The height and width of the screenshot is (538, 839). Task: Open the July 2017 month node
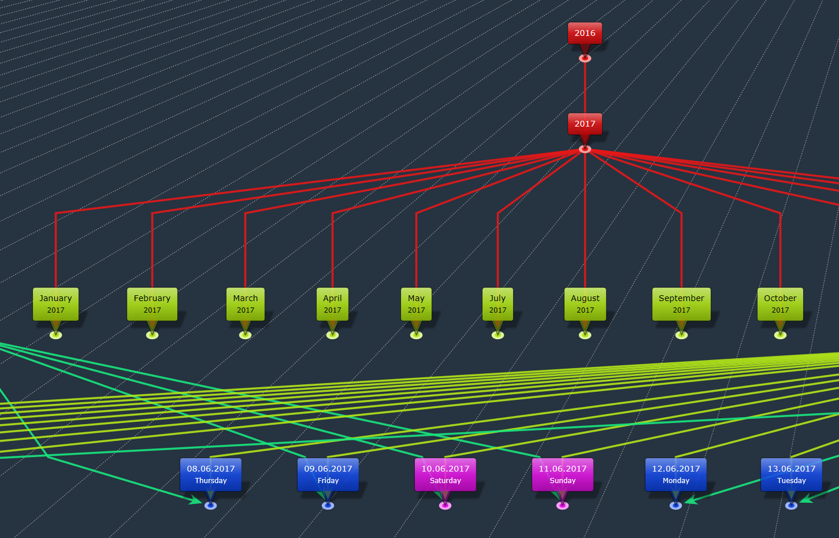tap(498, 304)
